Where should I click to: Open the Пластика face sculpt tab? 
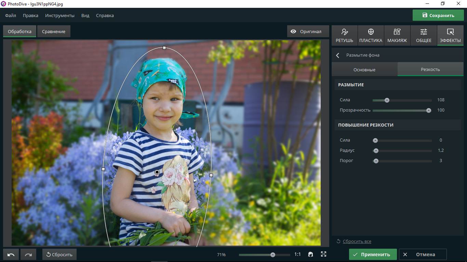[x=371, y=35]
